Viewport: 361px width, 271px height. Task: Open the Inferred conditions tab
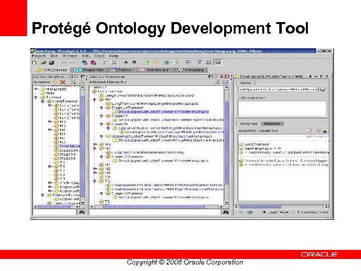272,124
